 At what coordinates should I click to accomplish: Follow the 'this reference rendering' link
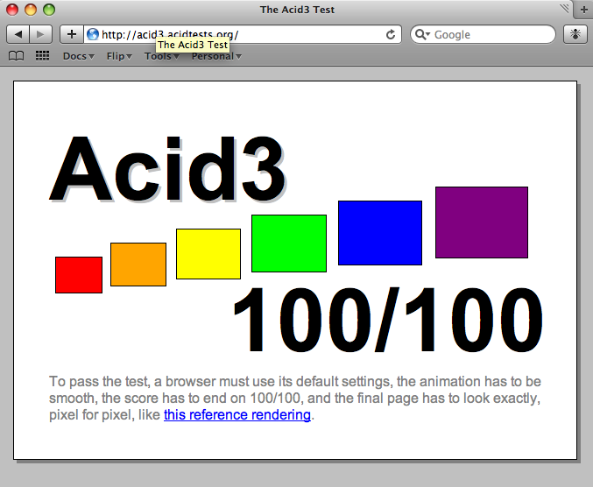click(x=236, y=415)
